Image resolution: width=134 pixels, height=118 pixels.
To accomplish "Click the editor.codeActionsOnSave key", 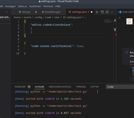I will tap(51, 25).
